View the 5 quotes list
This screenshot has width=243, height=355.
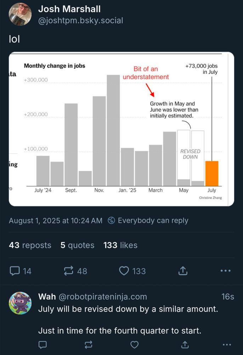(x=77, y=245)
